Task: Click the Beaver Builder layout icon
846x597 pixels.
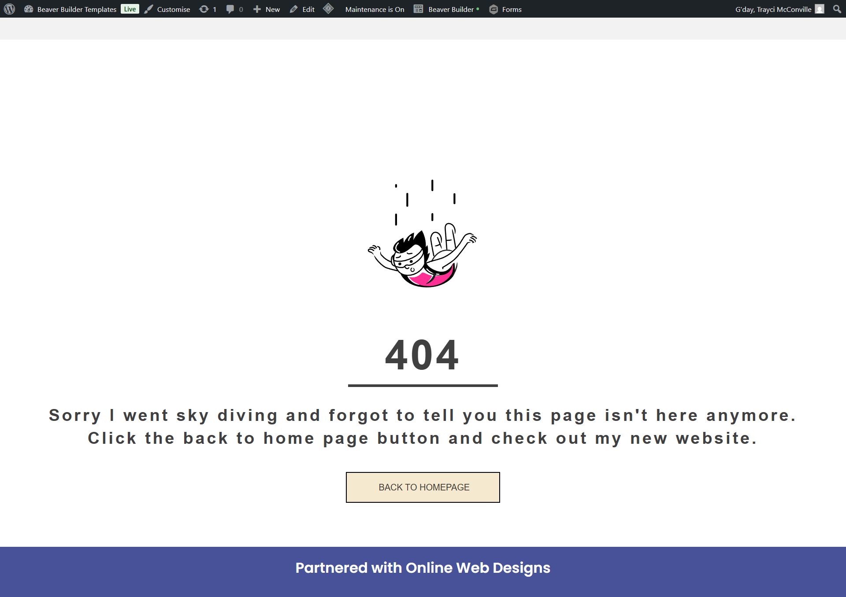Action: pos(418,9)
